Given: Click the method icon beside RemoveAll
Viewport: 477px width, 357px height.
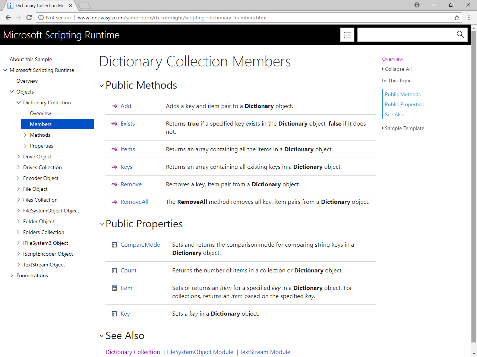Looking at the screenshot, I should tap(114, 202).
